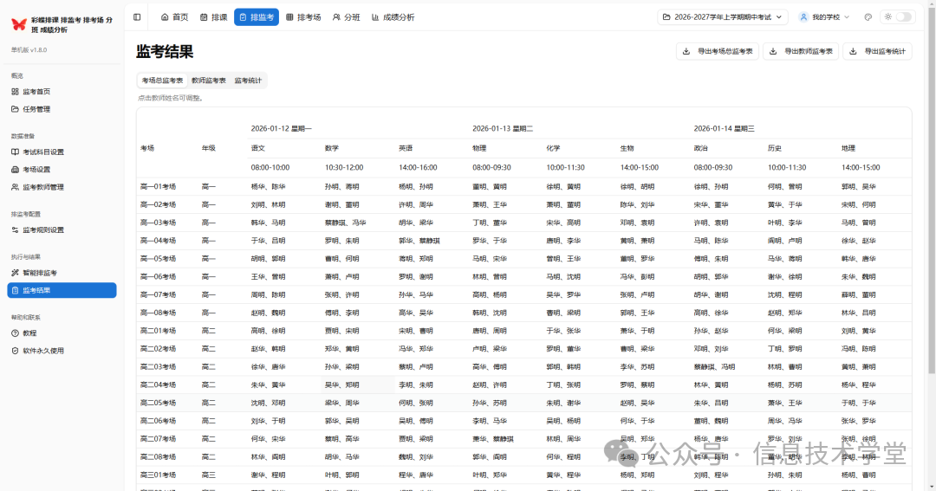Click the 2026-01-12 星期一 date header
This screenshot has width=936, height=491.
281,129
